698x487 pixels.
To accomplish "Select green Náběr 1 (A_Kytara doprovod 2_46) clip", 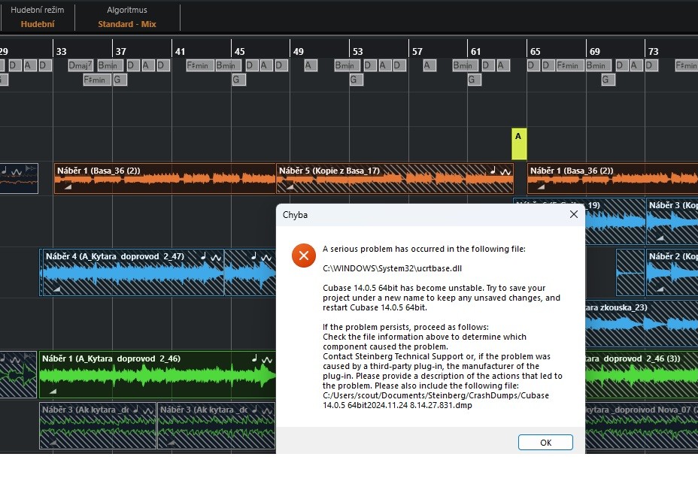I will tap(158, 374).
